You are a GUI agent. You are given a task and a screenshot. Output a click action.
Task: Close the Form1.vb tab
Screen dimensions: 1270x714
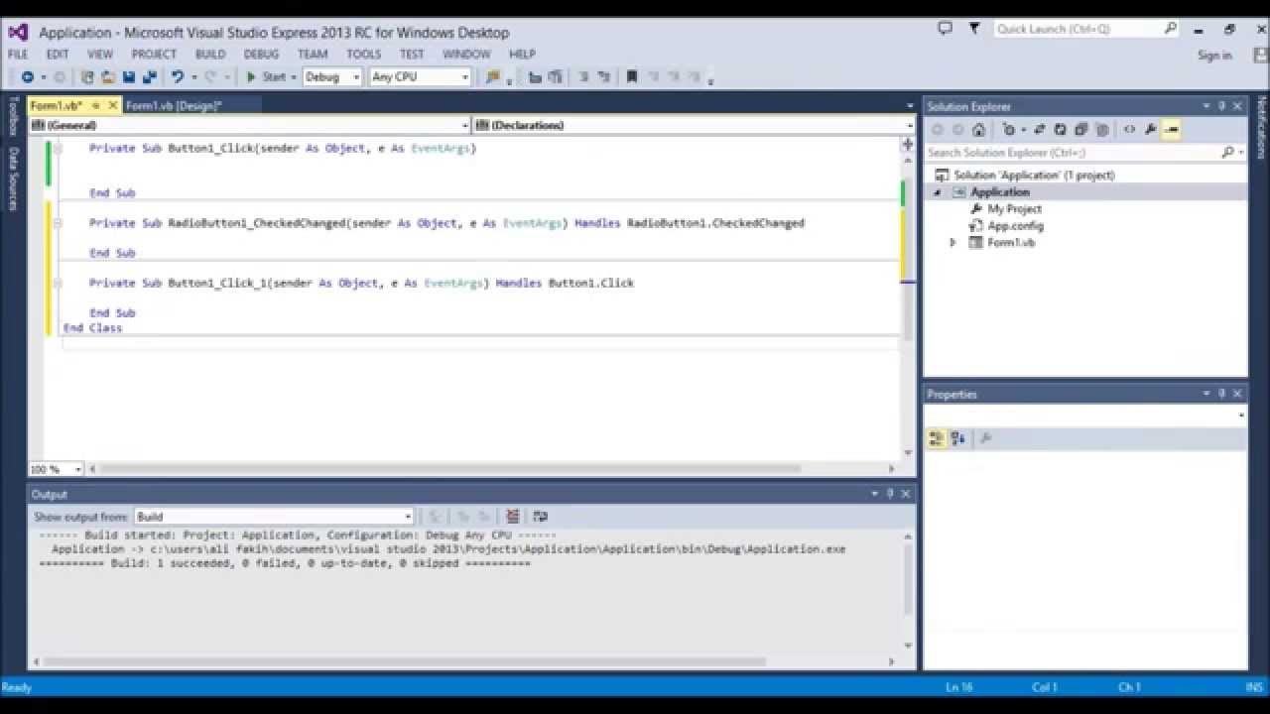click(113, 105)
